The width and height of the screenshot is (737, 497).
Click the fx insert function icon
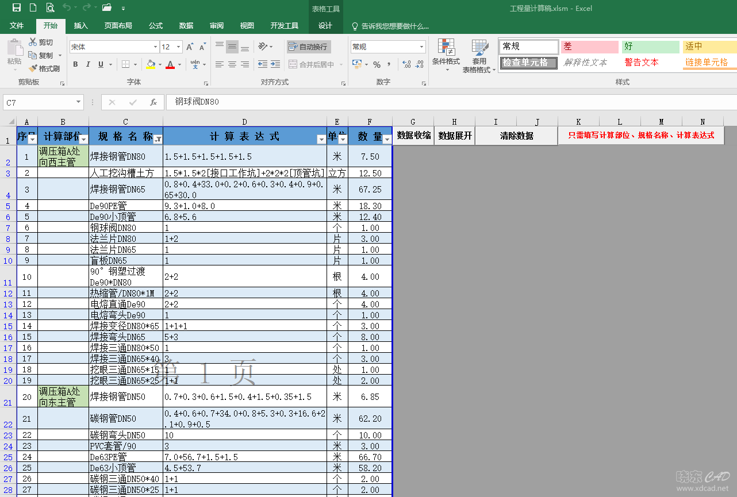point(153,102)
